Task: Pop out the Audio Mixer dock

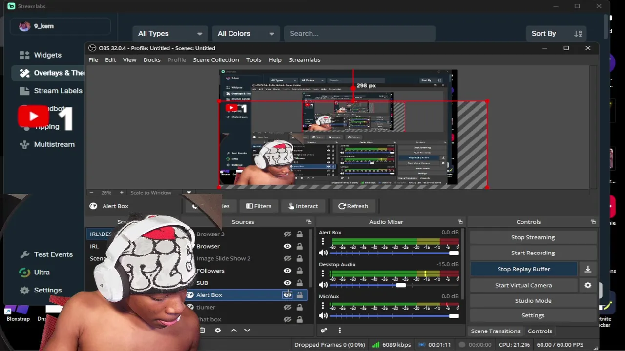Action: point(460,222)
